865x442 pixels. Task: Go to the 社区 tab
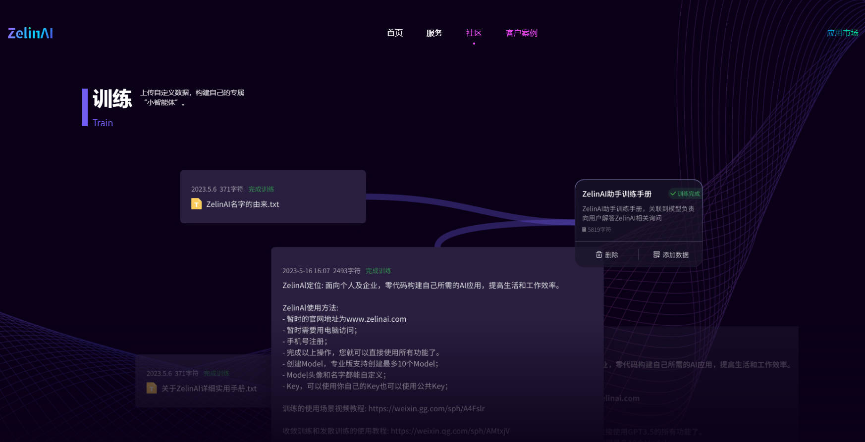[x=474, y=33]
